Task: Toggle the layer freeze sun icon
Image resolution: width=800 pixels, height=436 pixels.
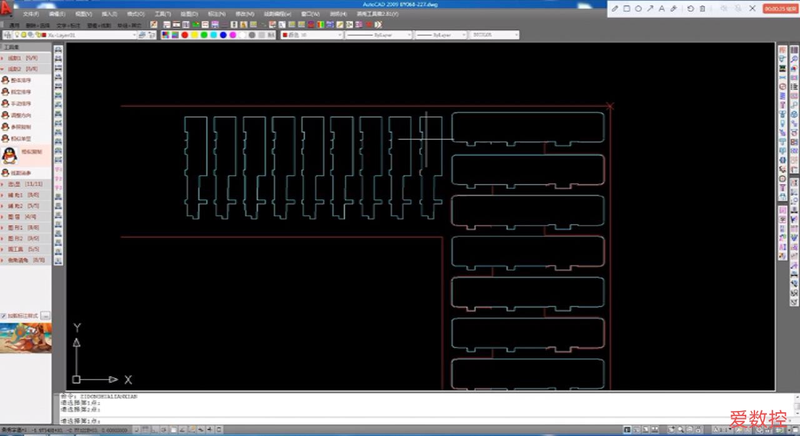Action: (22, 35)
